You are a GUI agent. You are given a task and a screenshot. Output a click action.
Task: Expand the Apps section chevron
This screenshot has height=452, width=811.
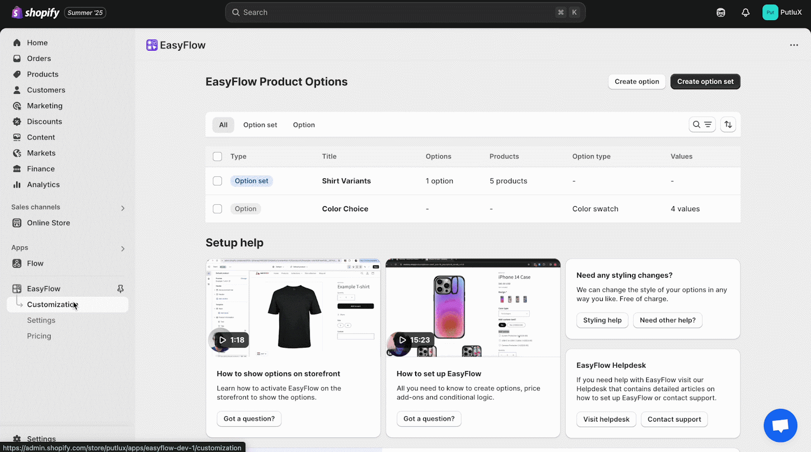click(x=123, y=249)
